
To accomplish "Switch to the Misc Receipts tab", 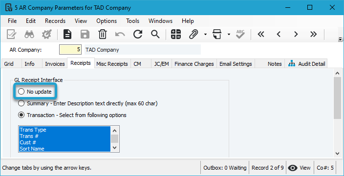I will coord(112,64).
